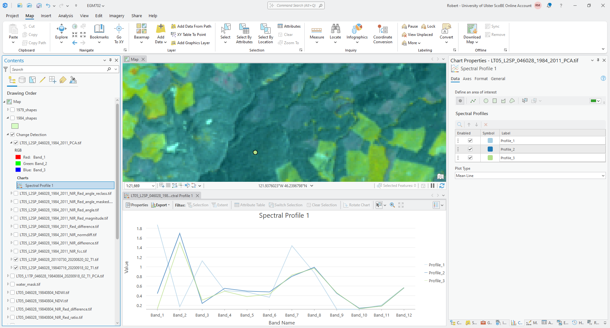Disable Profile_2 enabled checkbox

(470, 149)
